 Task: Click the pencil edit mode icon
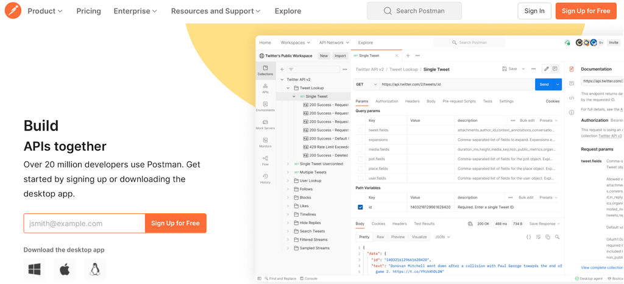pyautogui.click(x=547, y=69)
